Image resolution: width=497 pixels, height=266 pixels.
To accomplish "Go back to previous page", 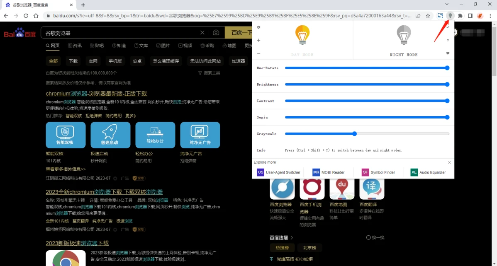I will point(6,16).
